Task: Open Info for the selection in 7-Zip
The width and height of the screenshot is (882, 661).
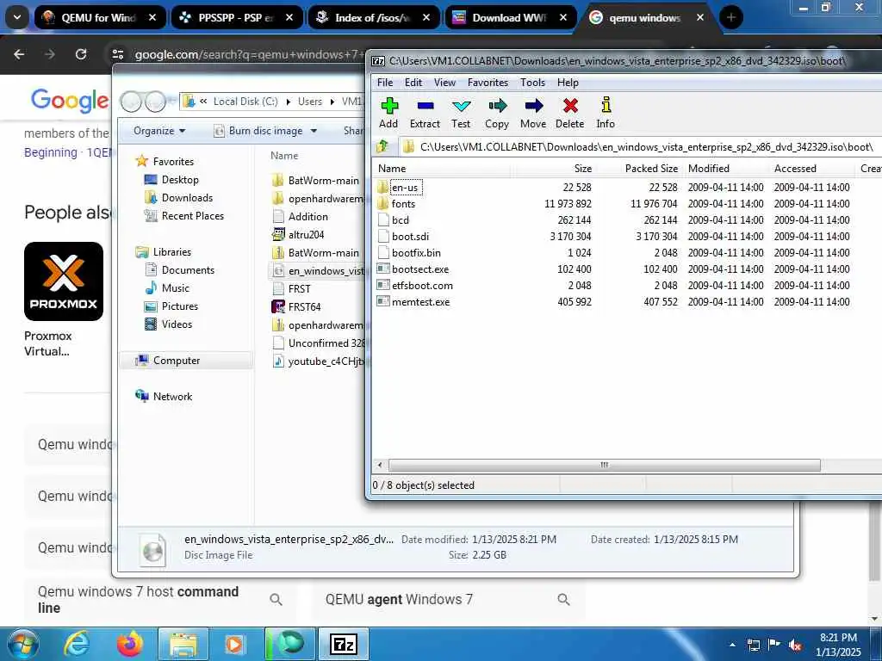Action: tap(606, 113)
